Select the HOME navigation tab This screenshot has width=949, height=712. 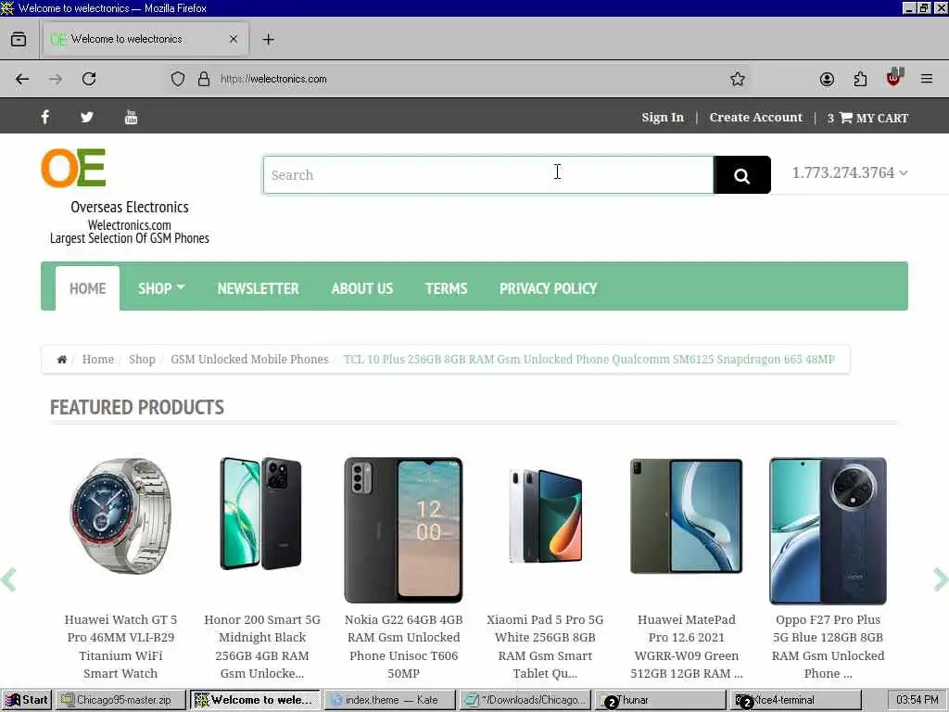pos(88,288)
